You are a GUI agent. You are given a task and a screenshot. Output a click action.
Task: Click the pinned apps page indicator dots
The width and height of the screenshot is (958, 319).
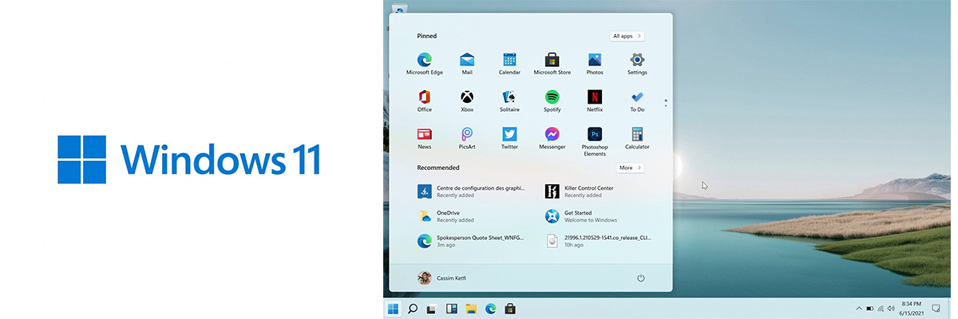(x=666, y=103)
